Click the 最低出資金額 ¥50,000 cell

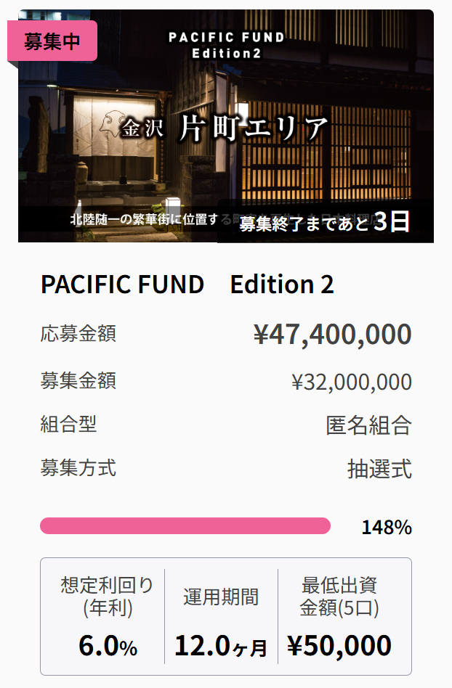(339, 617)
